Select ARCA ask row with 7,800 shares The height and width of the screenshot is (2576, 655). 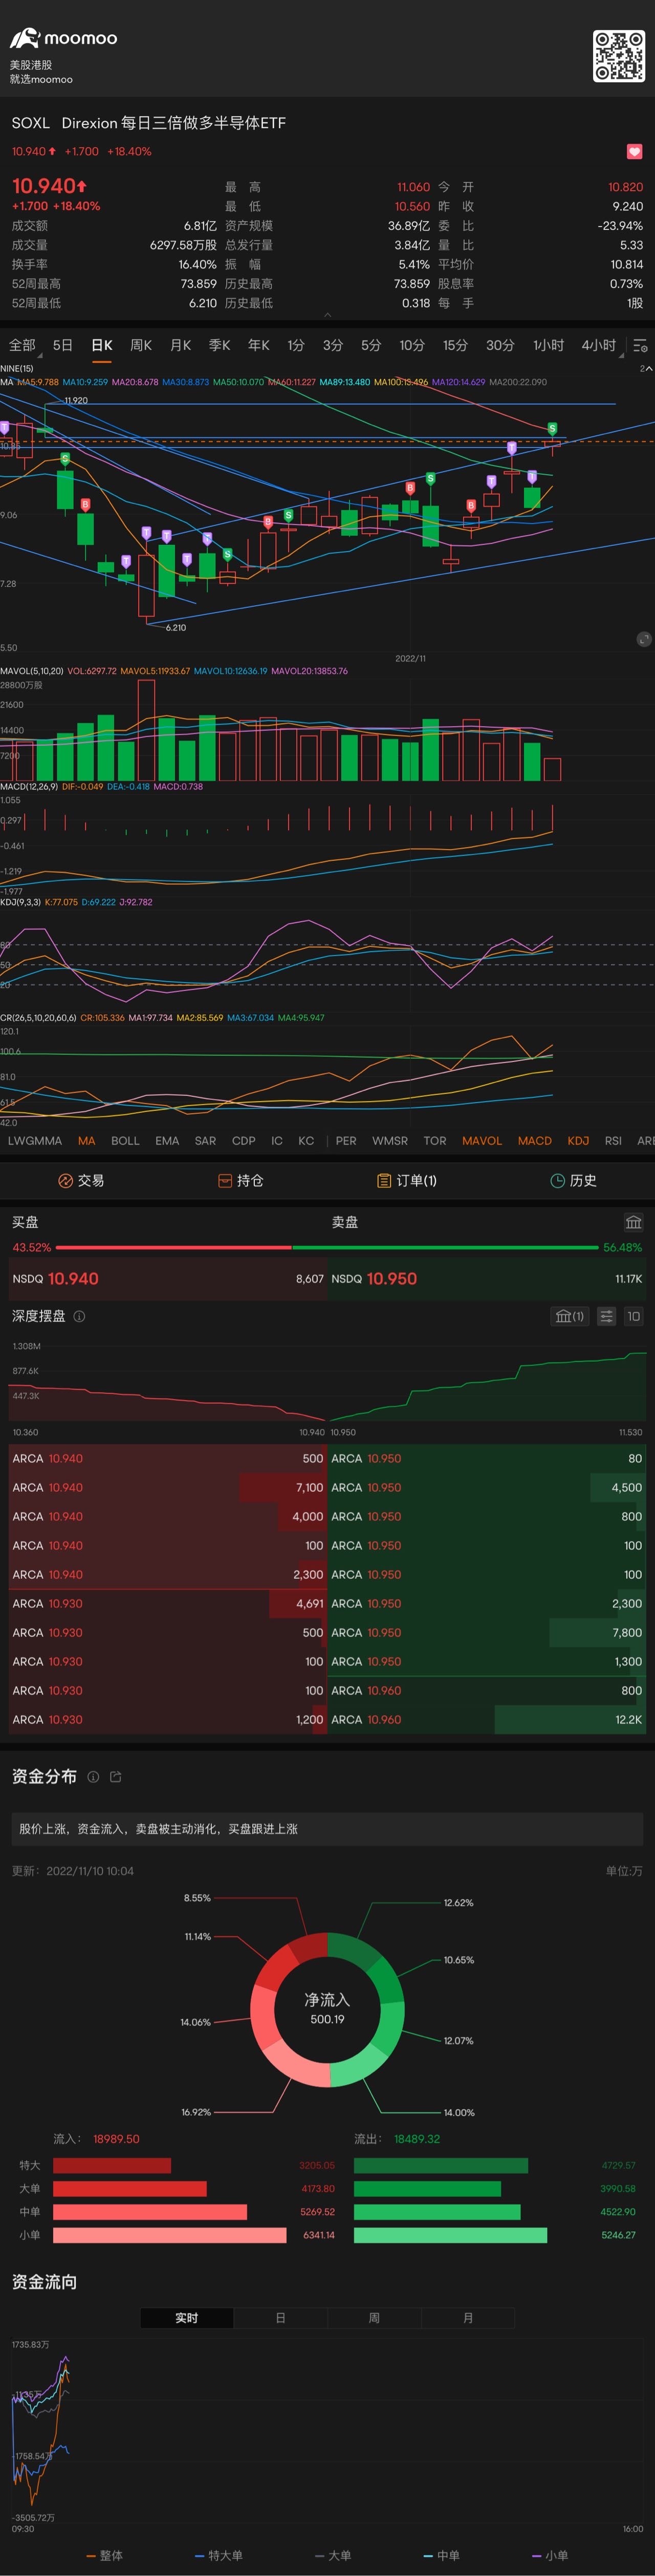coord(487,1633)
